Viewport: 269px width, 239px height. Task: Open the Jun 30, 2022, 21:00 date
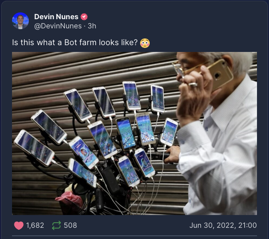click(x=223, y=225)
